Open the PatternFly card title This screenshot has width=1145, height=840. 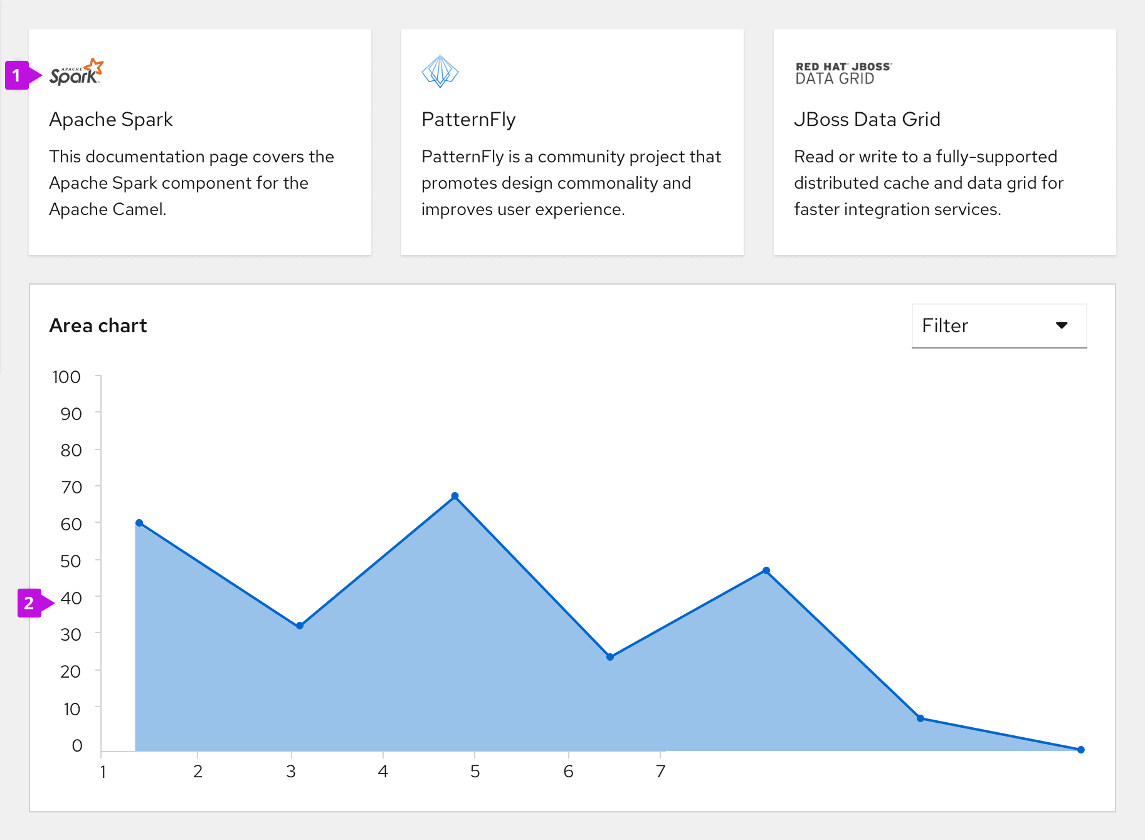tap(468, 119)
